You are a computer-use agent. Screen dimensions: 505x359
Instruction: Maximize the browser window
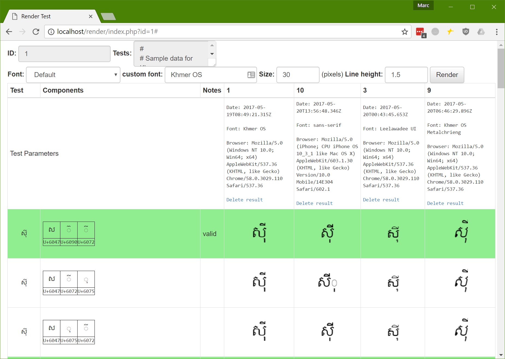coord(472,7)
